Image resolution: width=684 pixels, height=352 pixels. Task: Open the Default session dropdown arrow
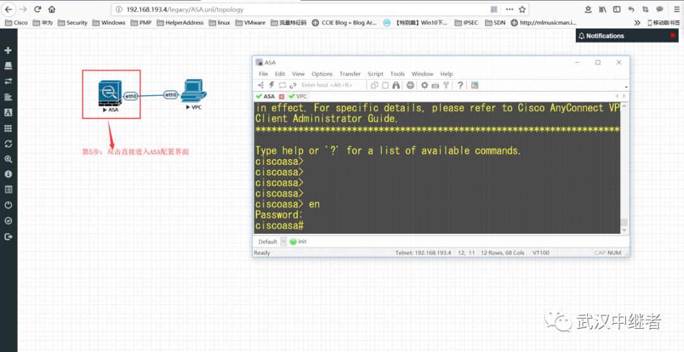[284, 241]
